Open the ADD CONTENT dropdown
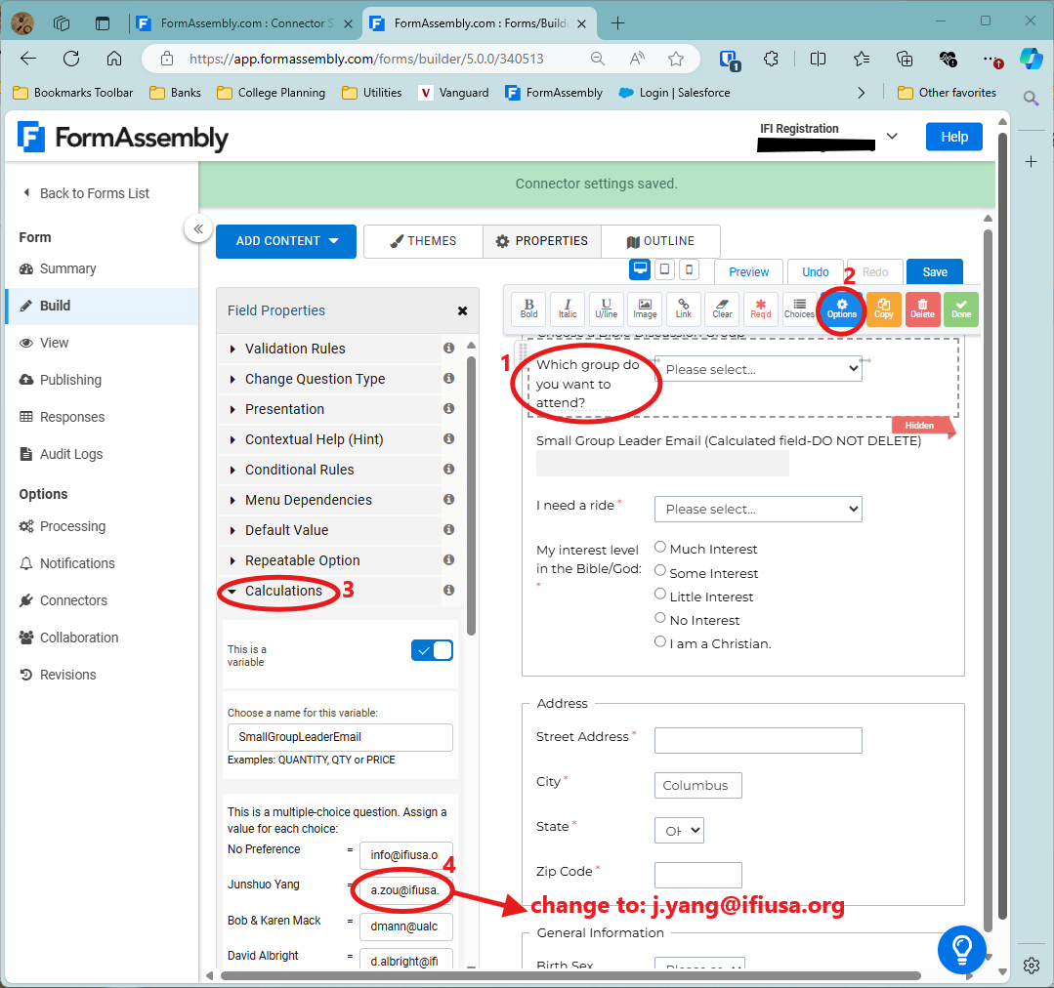Screen dimensions: 1054x988 [286, 241]
